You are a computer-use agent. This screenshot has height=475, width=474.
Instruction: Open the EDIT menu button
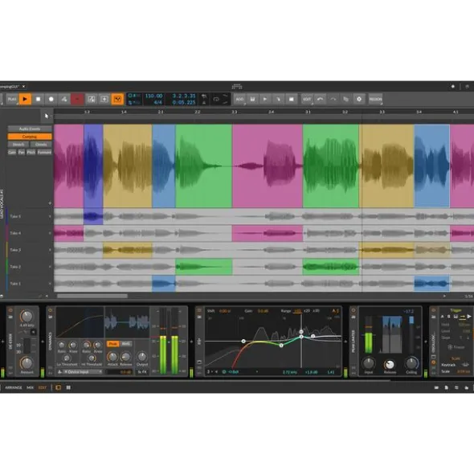click(307, 99)
